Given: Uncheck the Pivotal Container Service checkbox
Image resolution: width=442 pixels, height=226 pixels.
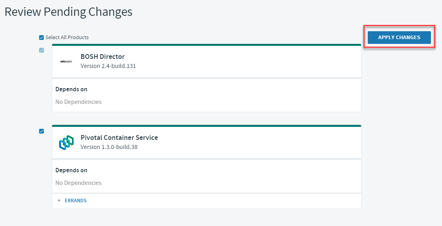Looking at the screenshot, I should tap(41, 131).
